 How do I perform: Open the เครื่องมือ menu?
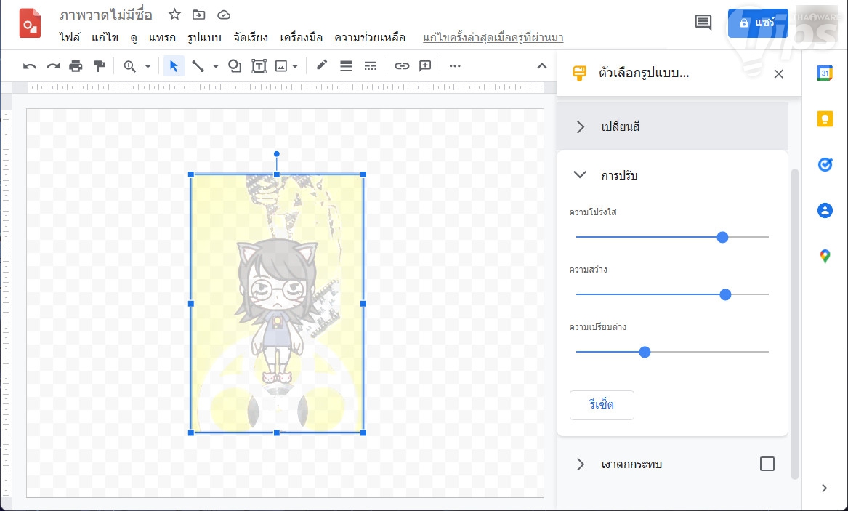coord(302,38)
